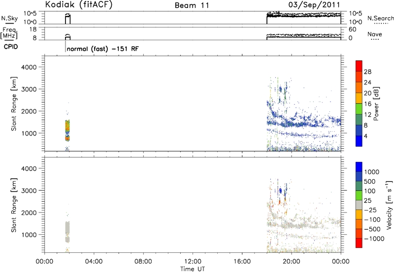Select the 'N.Search' legend label
This screenshot has width=394, height=272.
tap(380, 18)
